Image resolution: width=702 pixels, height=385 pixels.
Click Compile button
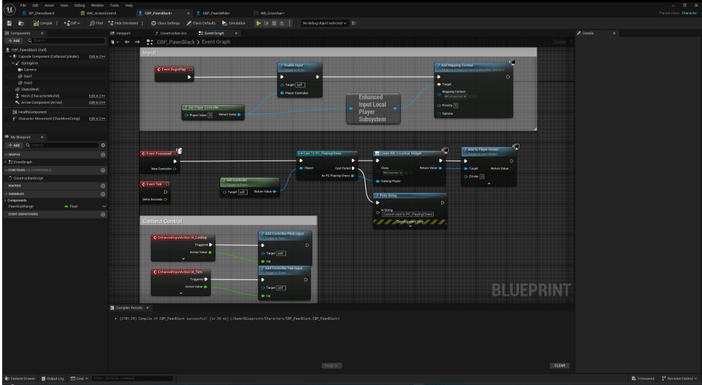coord(43,23)
